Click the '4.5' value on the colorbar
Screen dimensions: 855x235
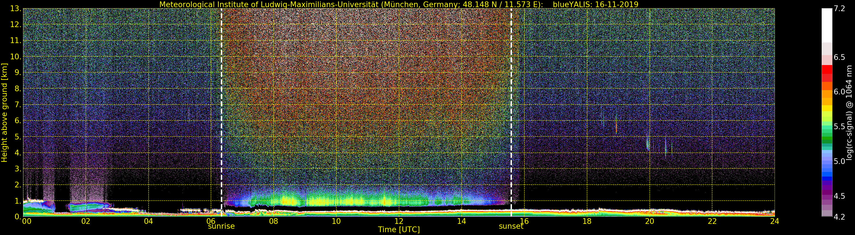coord(839,196)
